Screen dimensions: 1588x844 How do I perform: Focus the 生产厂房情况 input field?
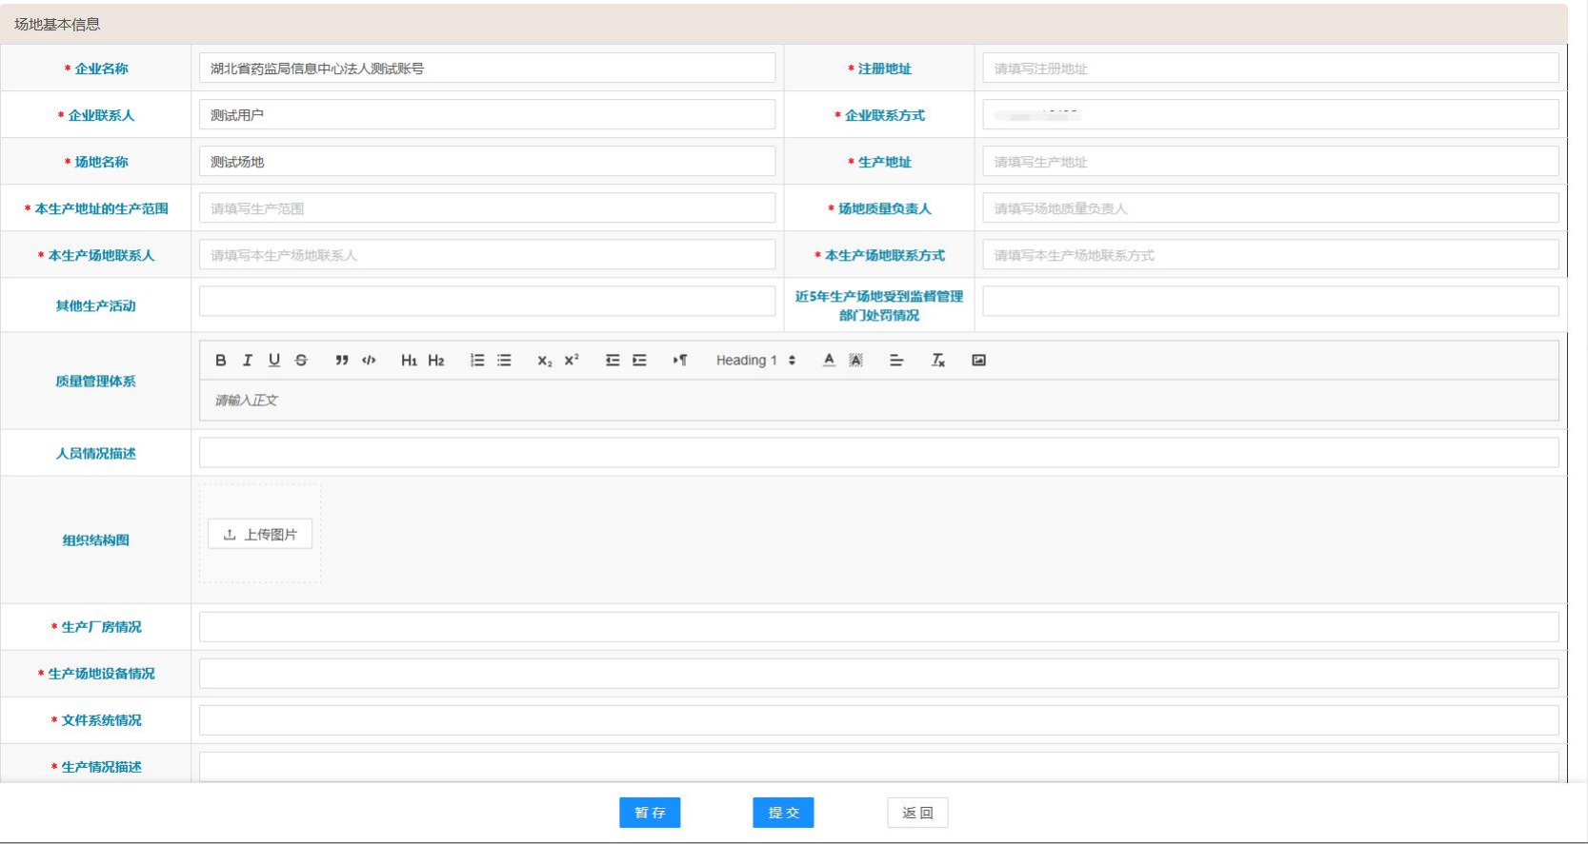tap(879, 627)
